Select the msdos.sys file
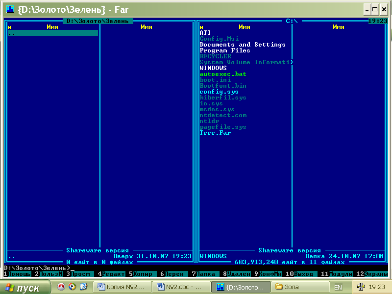Image resolution: width=392 pixels, height=294 pixels. pos(217,109)
